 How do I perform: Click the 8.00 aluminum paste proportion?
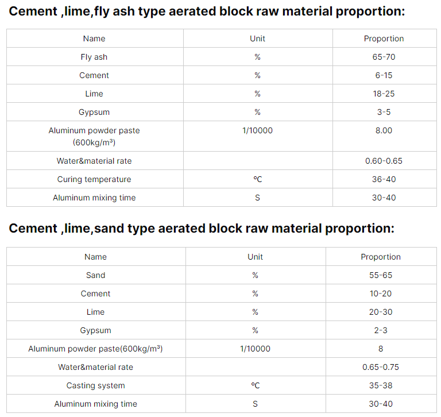coord(384,130)
